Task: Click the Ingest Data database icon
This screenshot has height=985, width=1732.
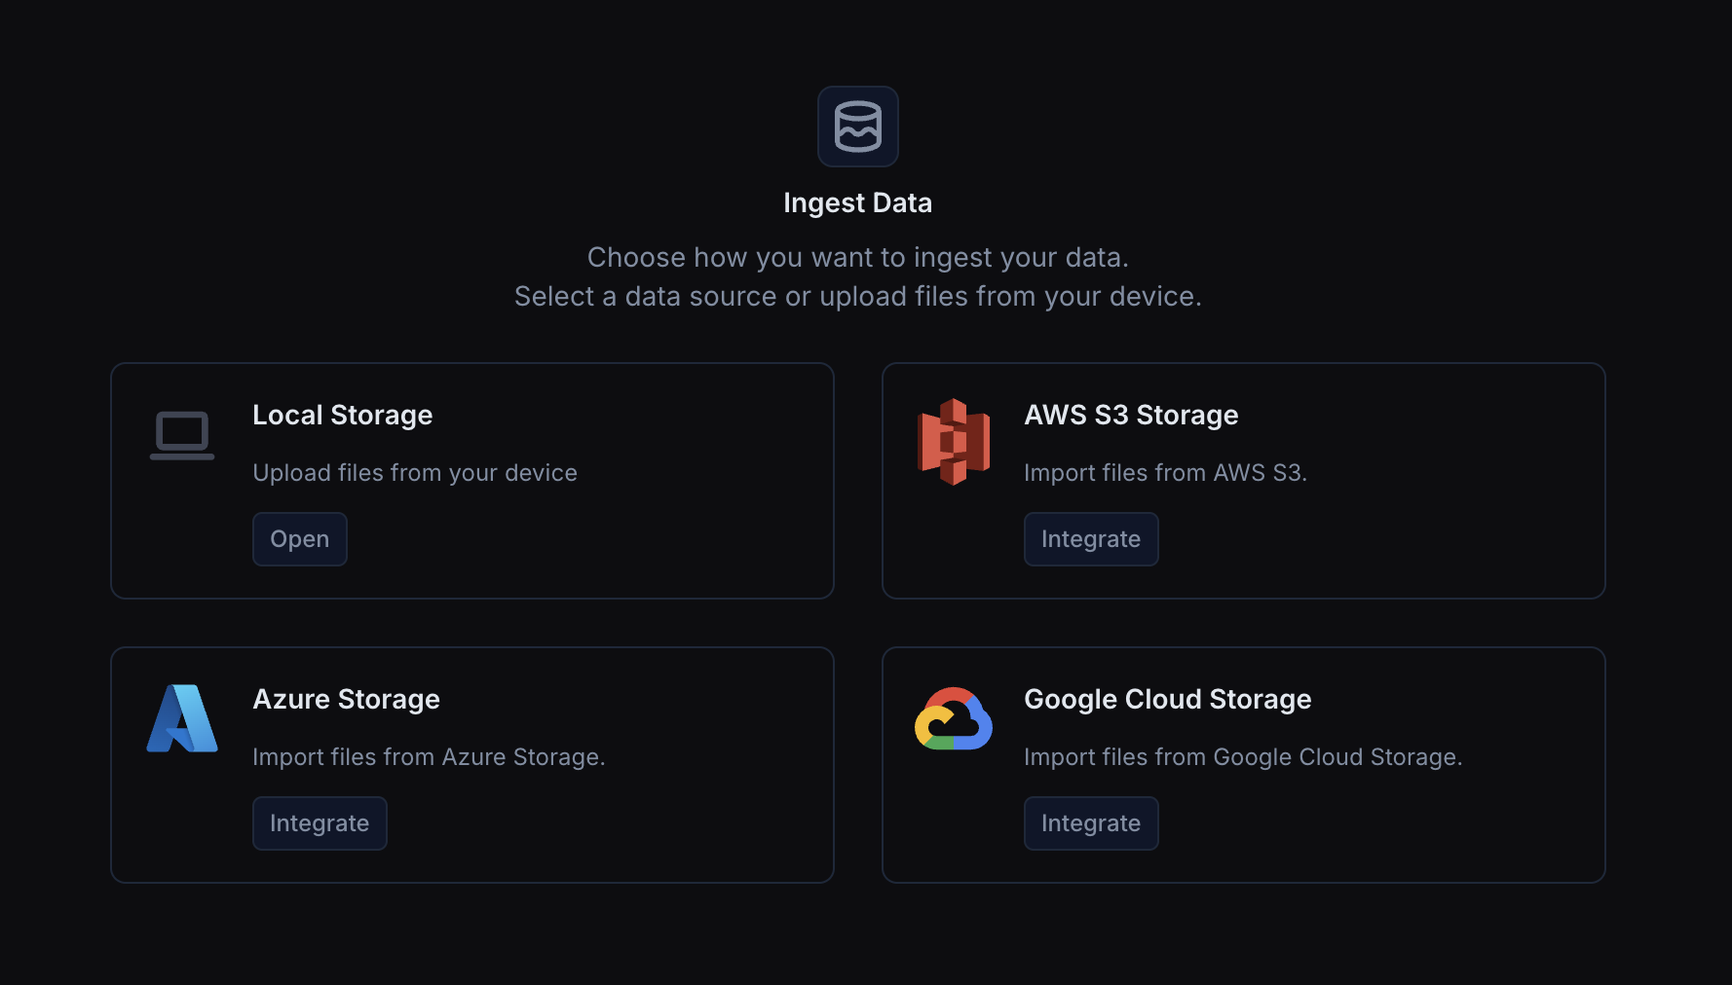Action: pos(857,126)
